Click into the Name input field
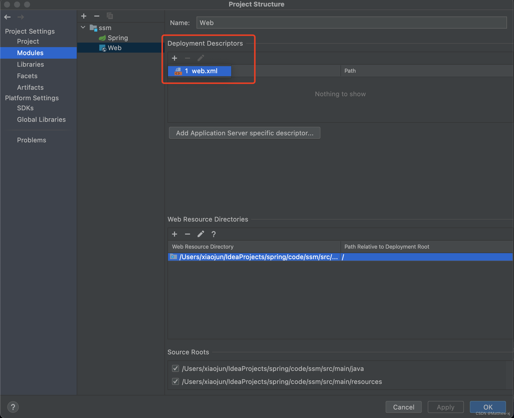514x418 pixels. [351, 23]
